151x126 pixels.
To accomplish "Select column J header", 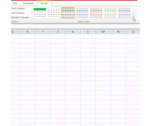I will click(x=58, y=31).
